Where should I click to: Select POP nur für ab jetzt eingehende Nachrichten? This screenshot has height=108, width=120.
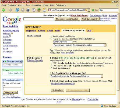pos(51,65)
